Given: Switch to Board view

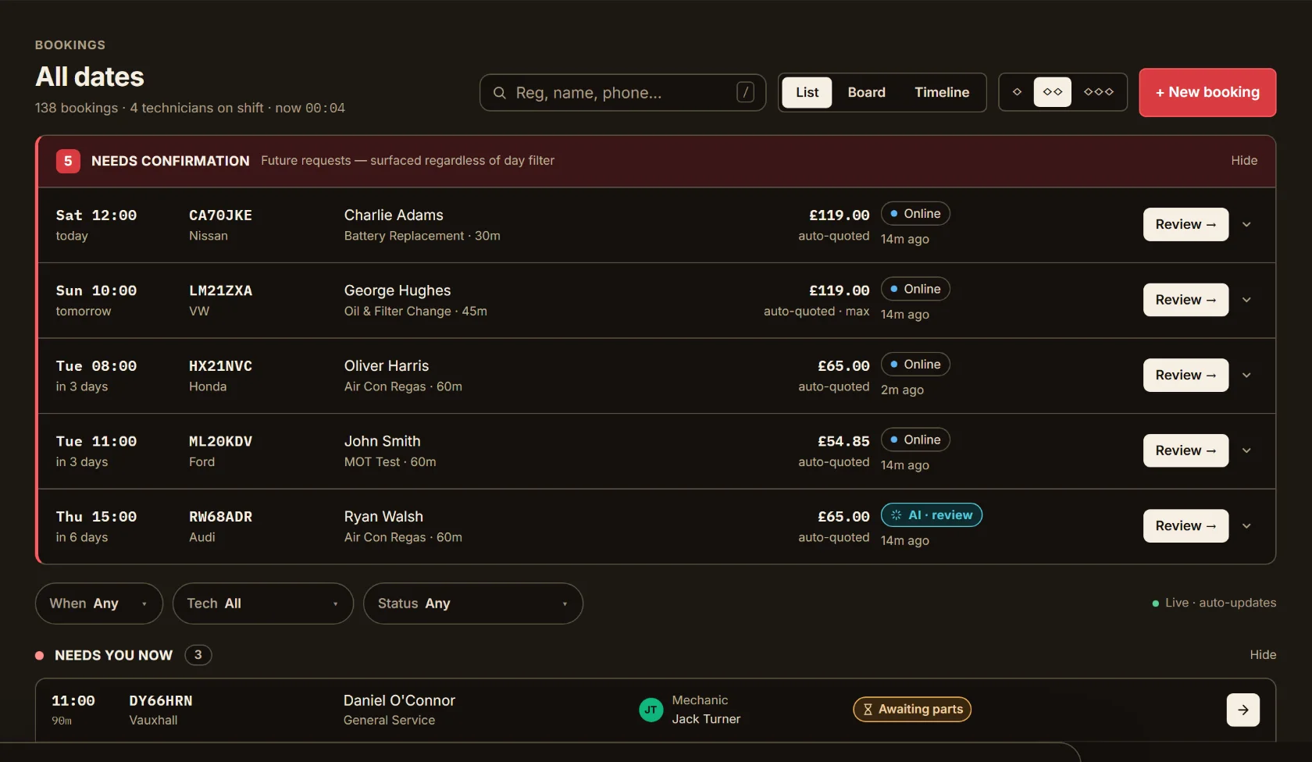Looking at the screenshot, I should 867,92.
